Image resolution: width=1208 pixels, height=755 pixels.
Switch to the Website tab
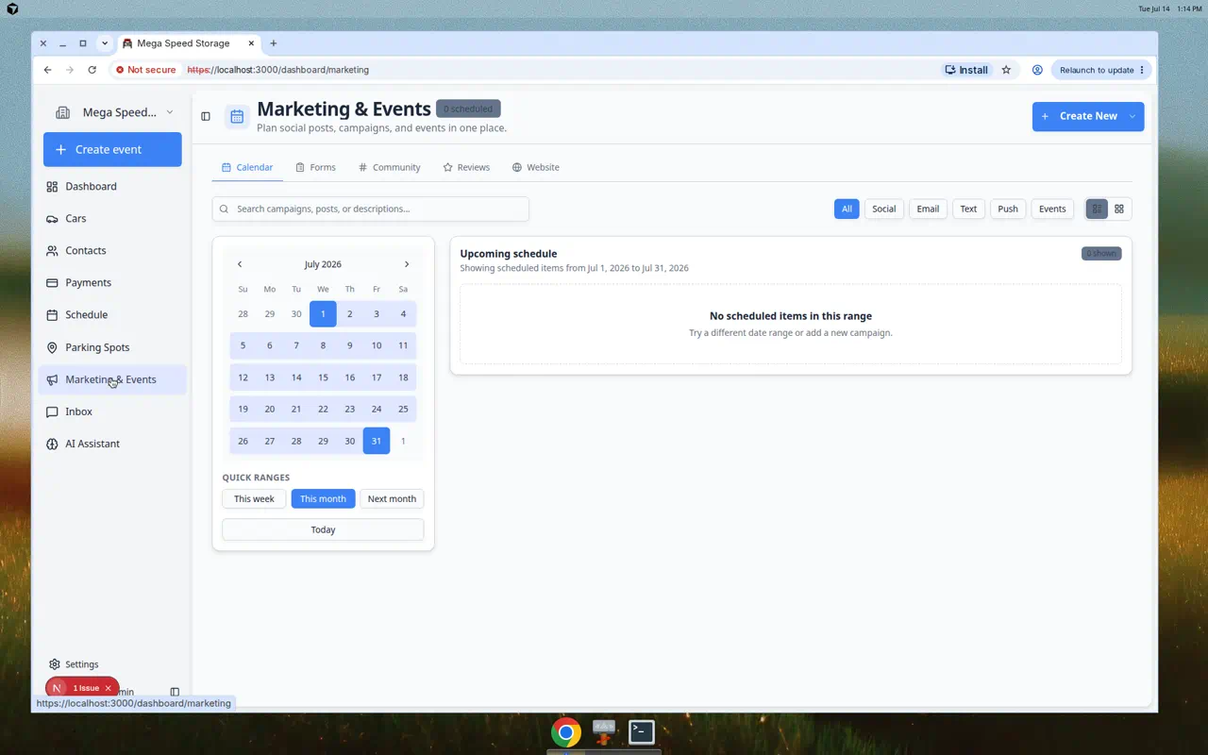point(536,167)
